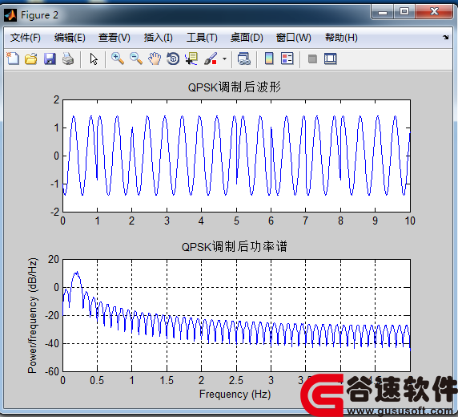458x417 pixels.
Task: Select the Pan hand tool
Action: pyautogui.click(x=155, y=59)
